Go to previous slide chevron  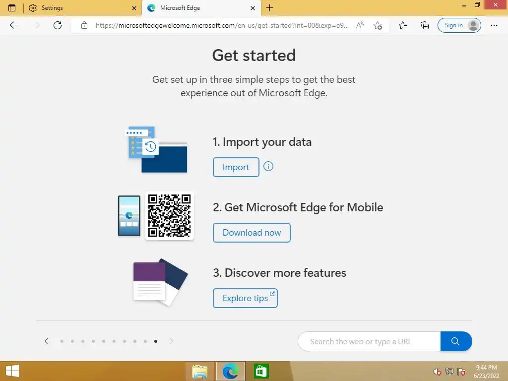(47, 341)
